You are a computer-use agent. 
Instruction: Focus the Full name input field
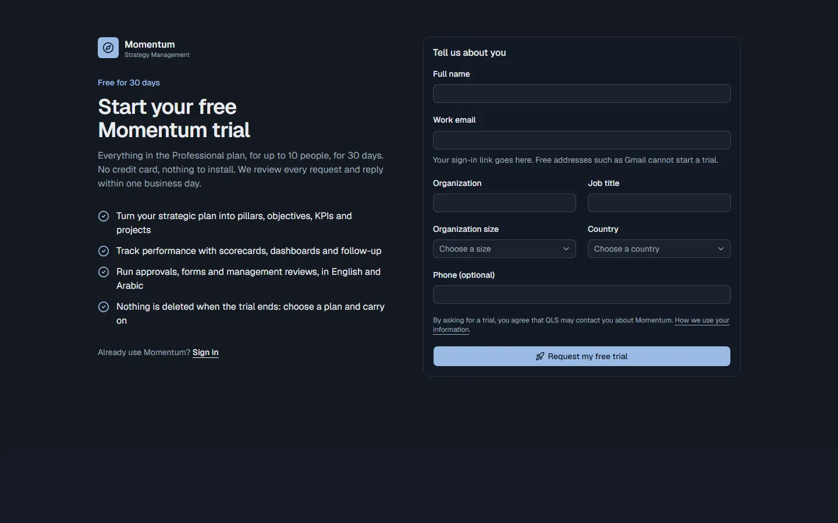pyautogui.click(x=582, y=94)
